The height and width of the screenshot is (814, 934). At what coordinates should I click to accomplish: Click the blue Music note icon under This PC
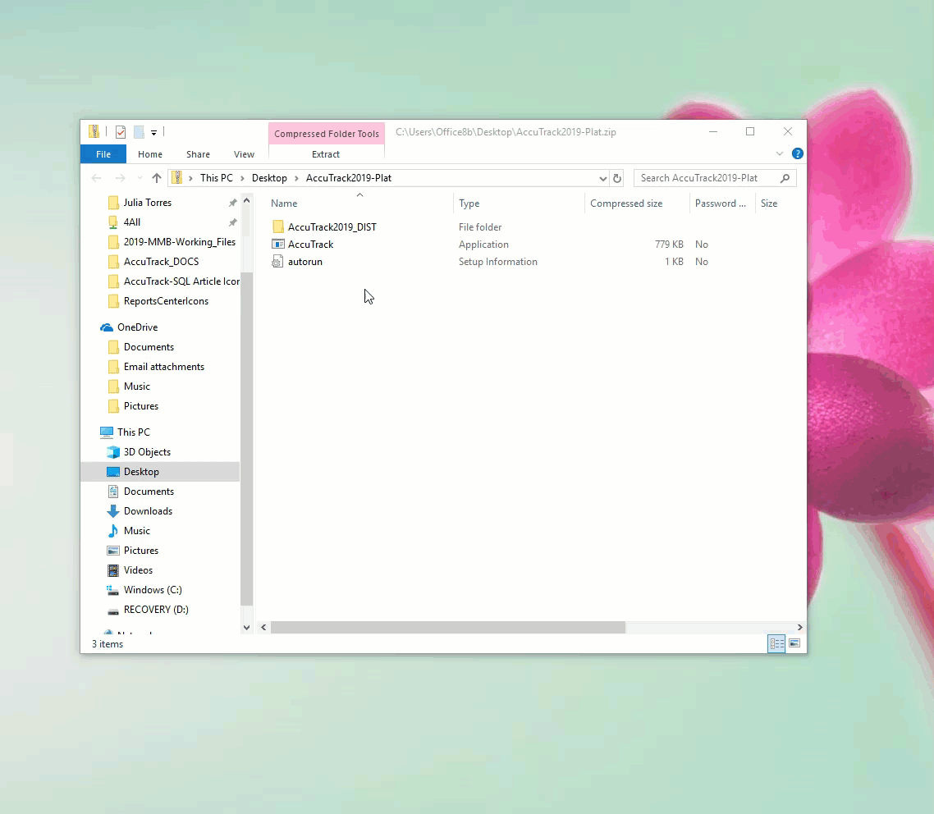click(x=112, y=531)
